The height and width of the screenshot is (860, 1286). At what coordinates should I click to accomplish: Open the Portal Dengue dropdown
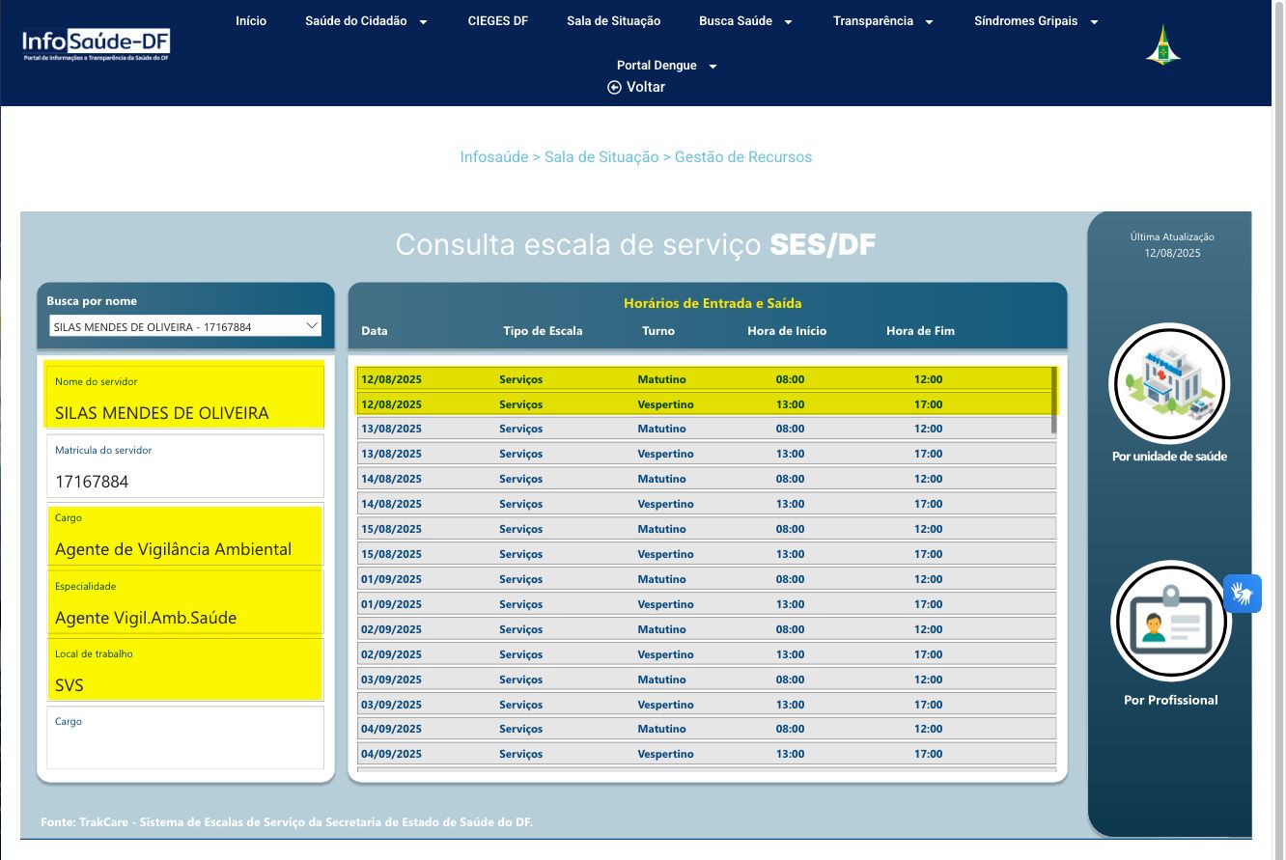(667, 66)
